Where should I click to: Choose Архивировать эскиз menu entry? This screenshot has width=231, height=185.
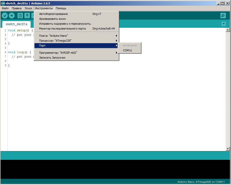coord(76,19)
